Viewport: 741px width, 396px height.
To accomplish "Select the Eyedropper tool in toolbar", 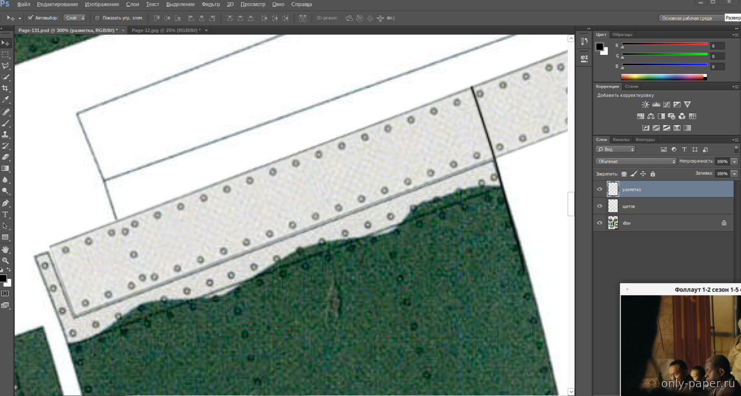I will point(6,100).
